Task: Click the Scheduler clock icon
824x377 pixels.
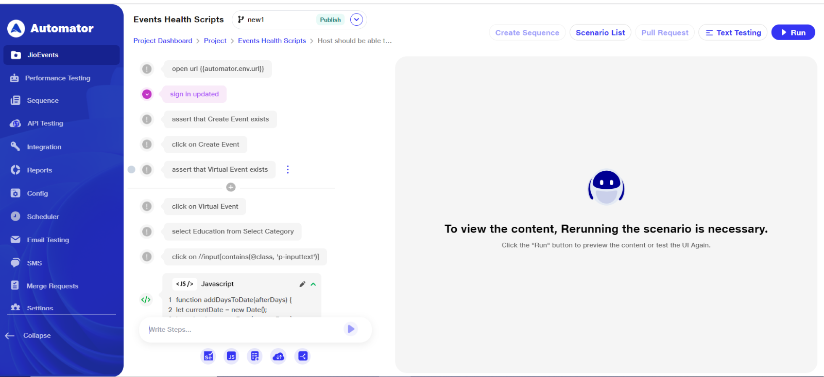Action: click(15, 217)
